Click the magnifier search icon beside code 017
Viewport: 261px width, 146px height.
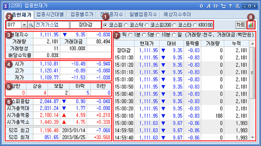(30, 25)
